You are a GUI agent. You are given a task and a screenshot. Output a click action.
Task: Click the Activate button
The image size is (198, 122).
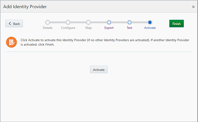click(x=99, y=70)
